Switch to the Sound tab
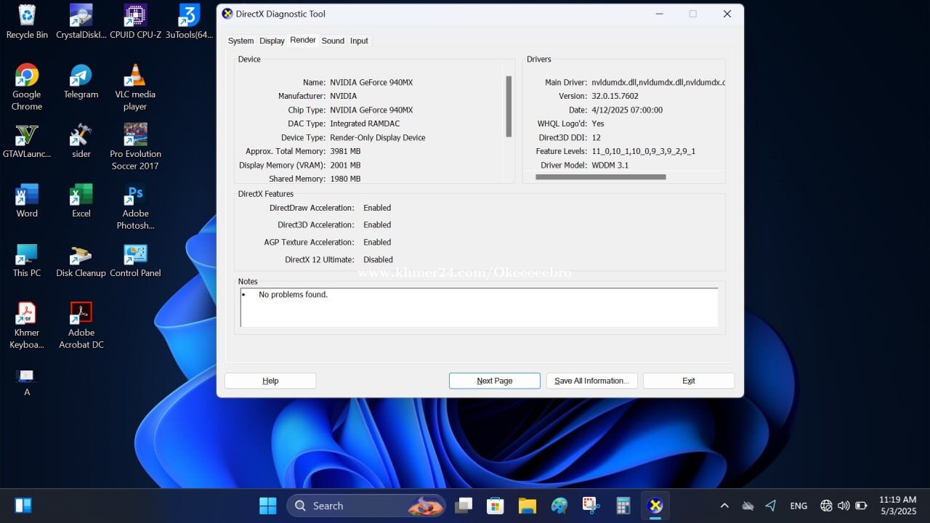930x523 pixels. pos(333,41)
